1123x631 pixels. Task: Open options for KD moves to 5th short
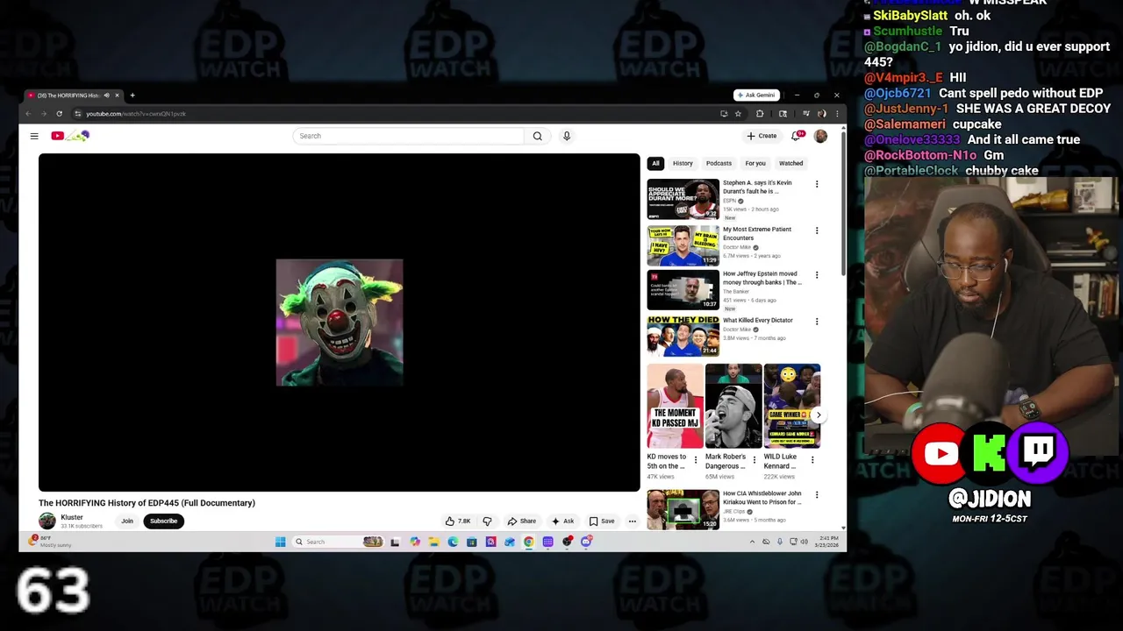pyautogui.click(x=696, y=459)
